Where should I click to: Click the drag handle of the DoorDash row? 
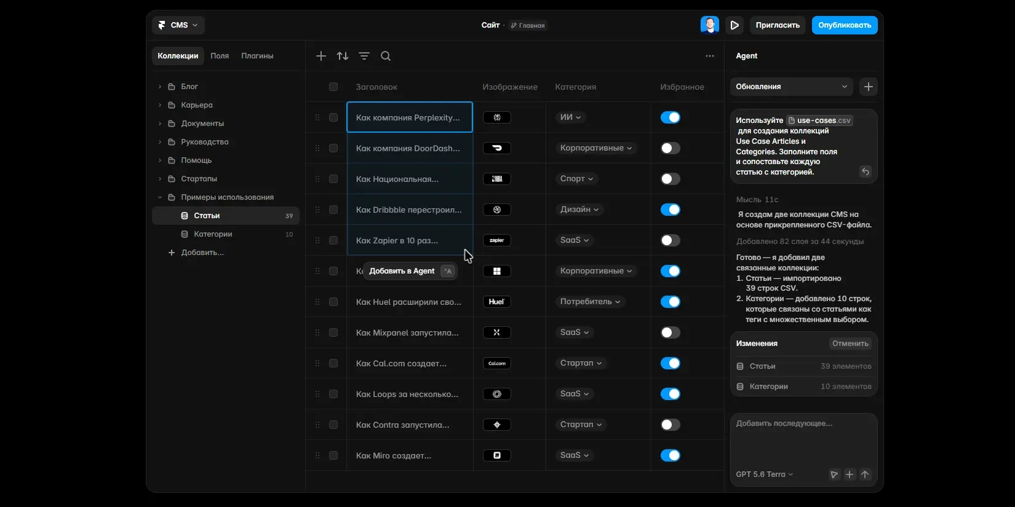(317, 148)
